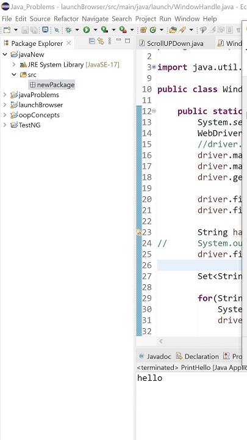Click the Coverage run icon
The height and width of the screenshot is (440, 247).
click(104, 29)
